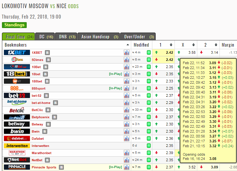Toggle the green status box for 1XBET
The height and width of the screenshot is (171, 237).
click(x=149, y=52)
